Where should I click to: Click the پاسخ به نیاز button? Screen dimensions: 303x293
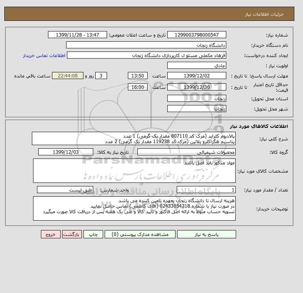click(206, 234)
